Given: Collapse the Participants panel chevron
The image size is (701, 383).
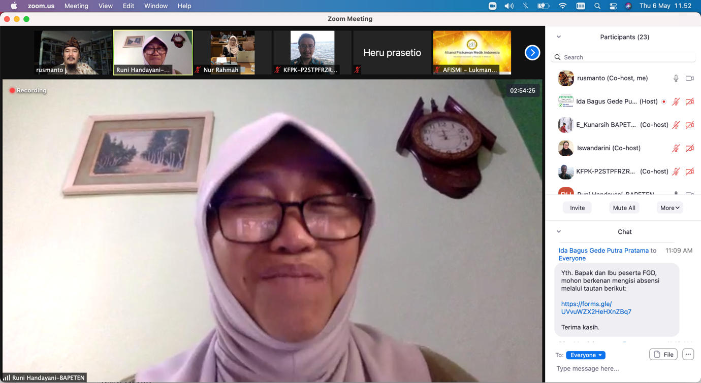Looking at the screenshot, I should pyautogui.click(x=559, y=37).
